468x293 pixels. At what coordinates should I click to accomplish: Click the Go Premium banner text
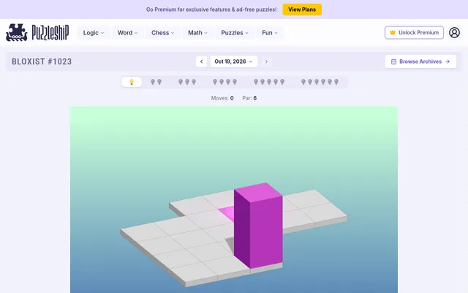pos(211,10)
